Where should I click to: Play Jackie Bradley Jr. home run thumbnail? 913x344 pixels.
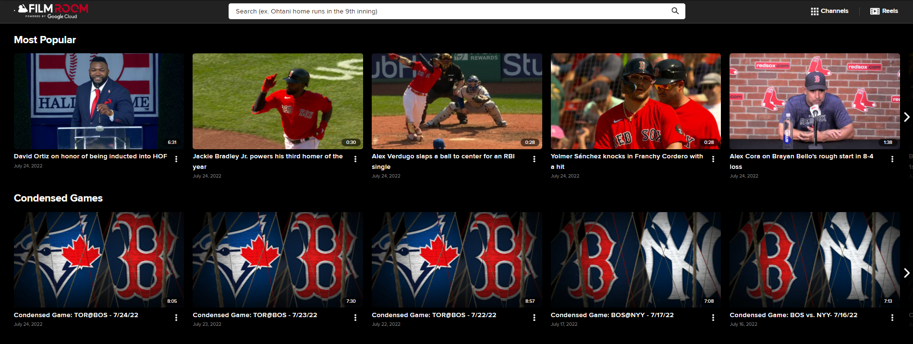click(x=278, y=101)
